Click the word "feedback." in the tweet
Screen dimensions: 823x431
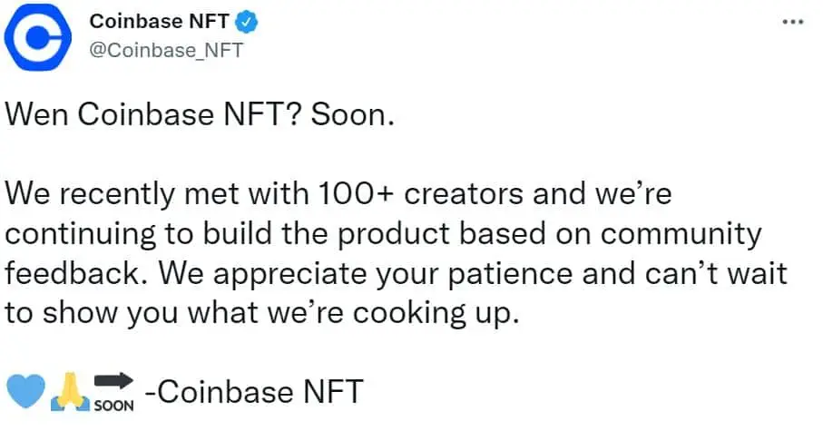[76, 273]
